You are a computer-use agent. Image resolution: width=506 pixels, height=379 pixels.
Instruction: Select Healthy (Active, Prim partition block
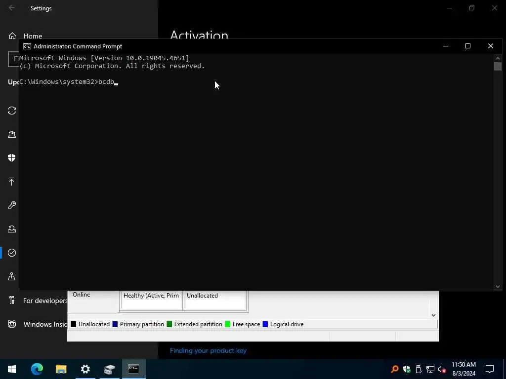click(x=152, y=301)
